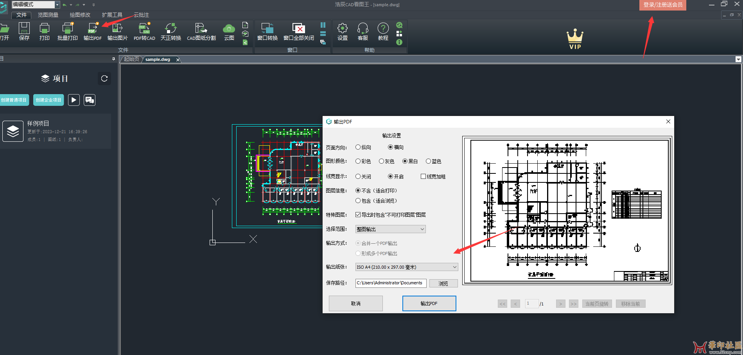Click the cascade windows icon

[323, 42]
